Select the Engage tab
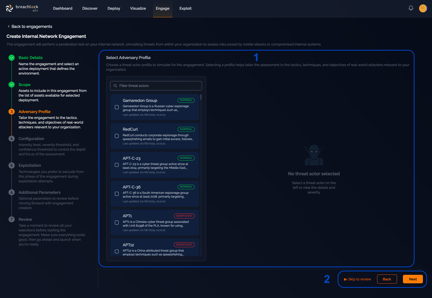Screen dimensions: 432x298 point(163,9)
